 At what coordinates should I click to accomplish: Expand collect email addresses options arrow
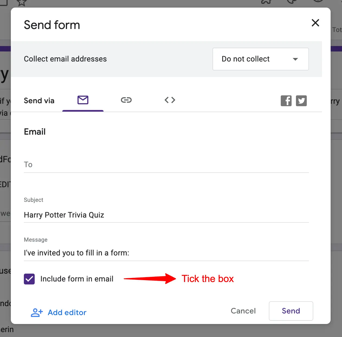pos(296,59)
